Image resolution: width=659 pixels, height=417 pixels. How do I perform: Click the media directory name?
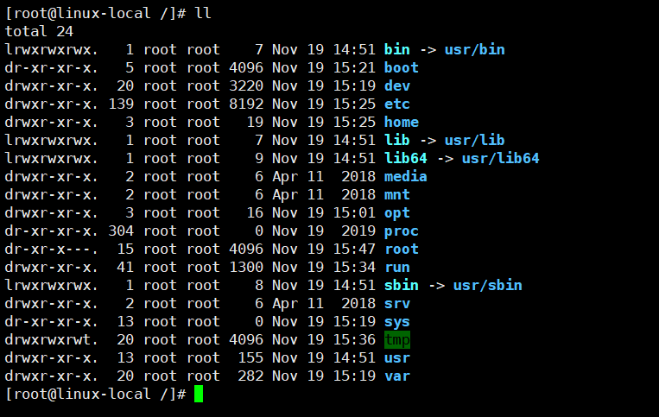406,176
